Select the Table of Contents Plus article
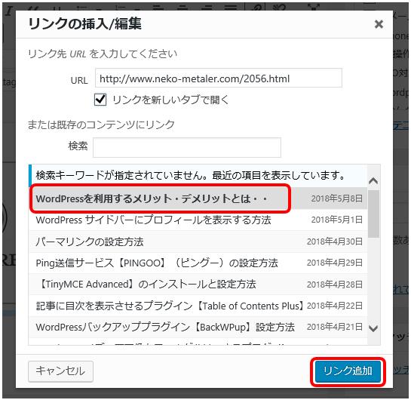Viewport: 411px width, 403px height. point(198,306)
